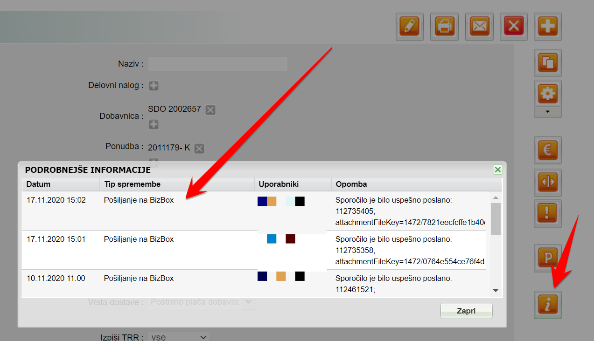Click the scrollbar up arrow in dialog
The image size is (594, 341).
coord(496,197)
